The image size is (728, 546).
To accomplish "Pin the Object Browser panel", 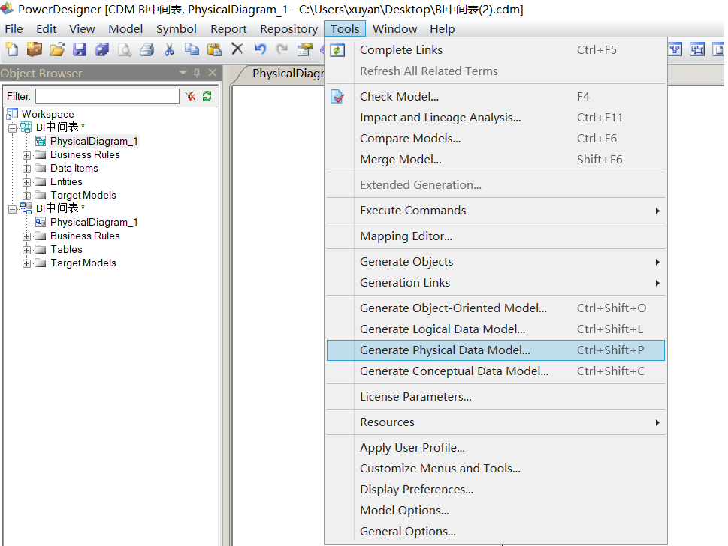I will [x=196, y=73].
